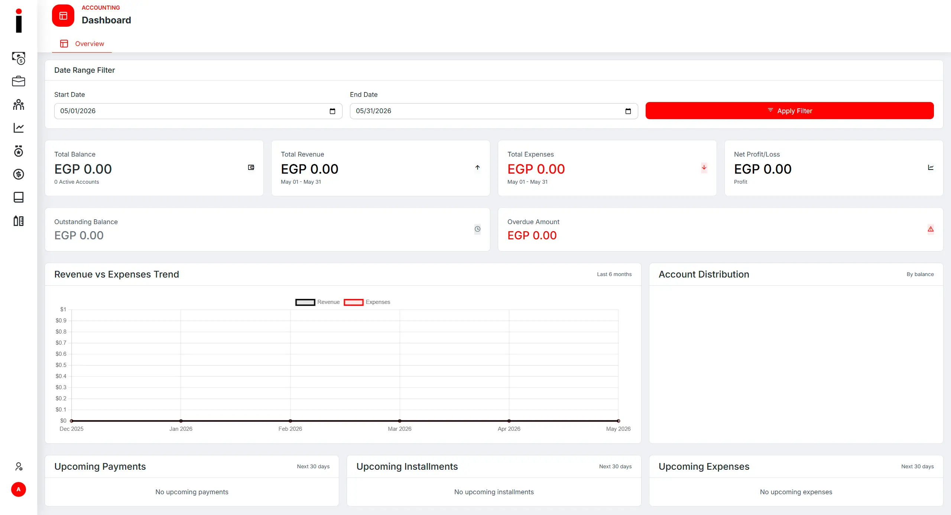Viewport: 951px width, 515px height.
Task: Click 'Next 30 days' in Upcoming Payments
Action: pyautogui.click(x=313, y=466)
